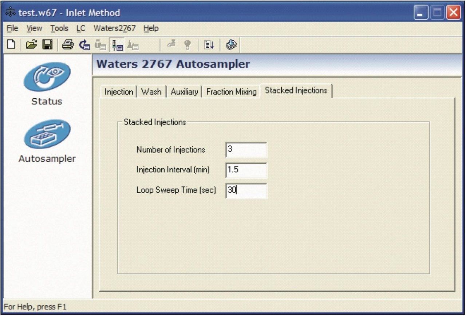
Task: Click the greyed bottle toolbar icon
Action: click(x=100, y=45)
